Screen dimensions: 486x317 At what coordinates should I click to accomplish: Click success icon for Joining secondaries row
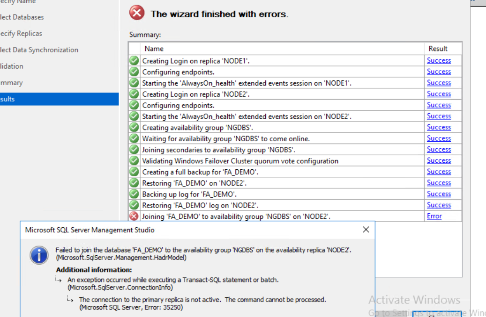134,149
